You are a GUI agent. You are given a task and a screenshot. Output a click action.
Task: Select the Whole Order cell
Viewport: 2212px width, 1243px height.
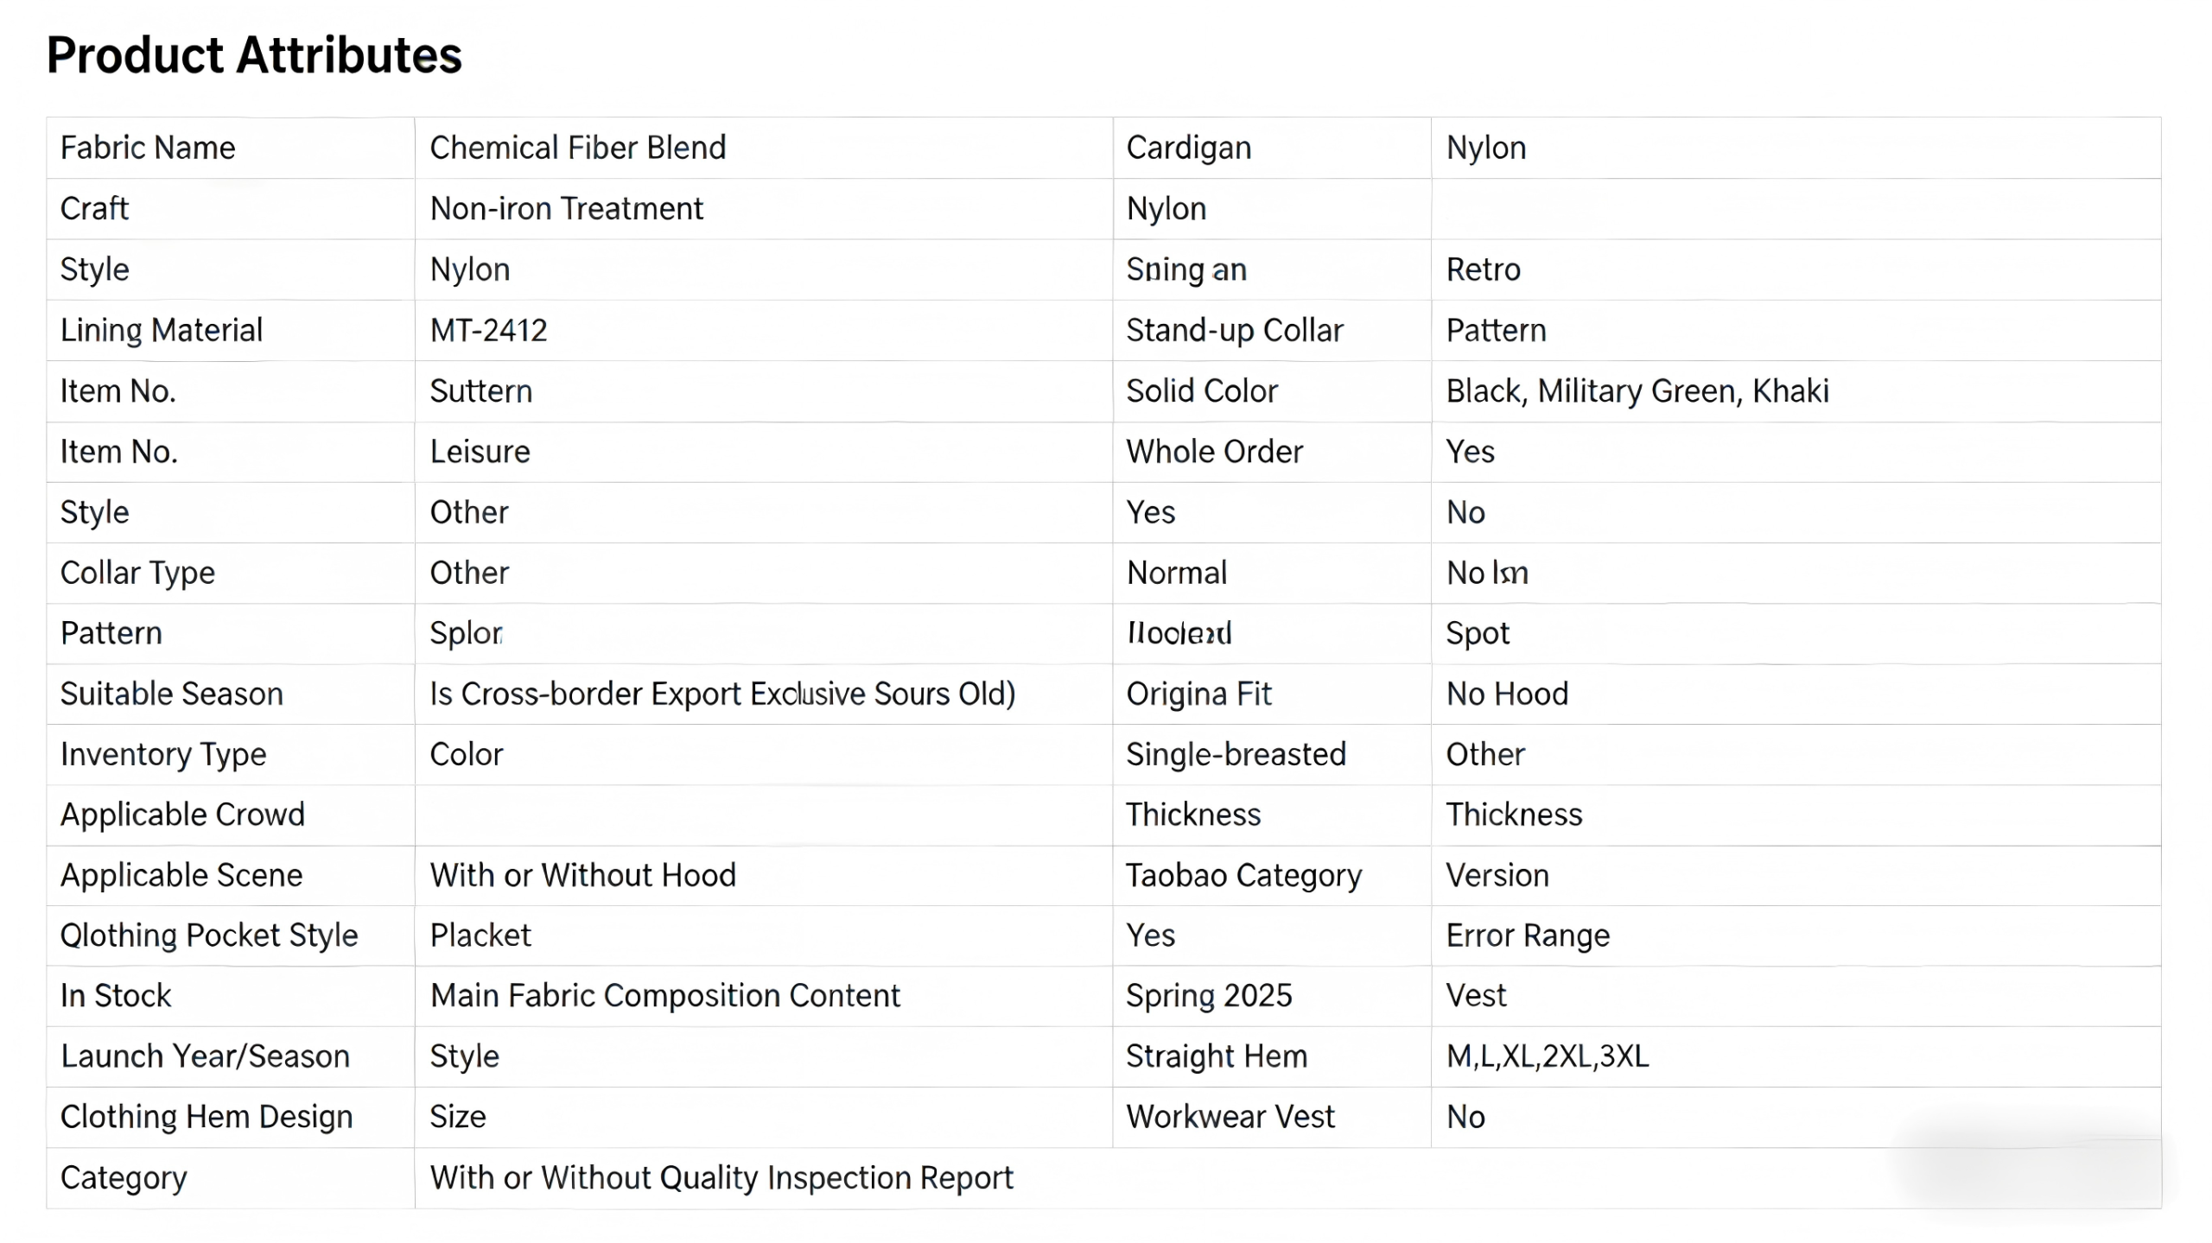[1214, 452]
